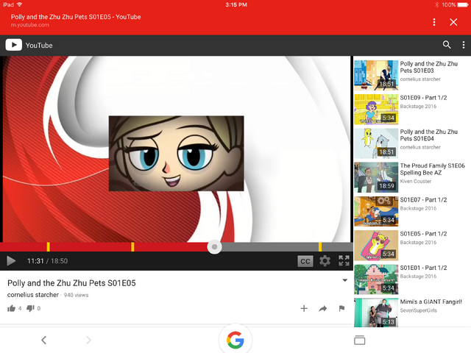Viewport: 471px width, 353px height.
Task: Open S01E09 - Part 1/2 thumbnail
Action: (376, 110)
